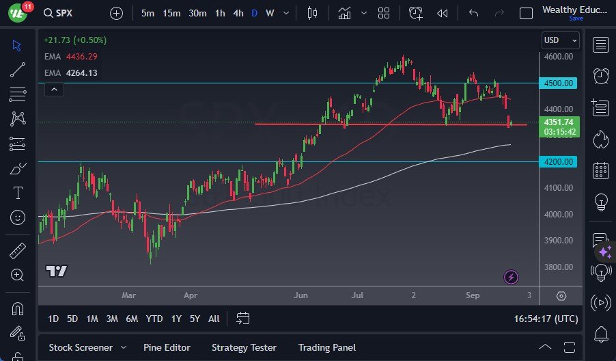Collapse the EMA indicator legend
The image size is (616, 361).
click(54, 89)
